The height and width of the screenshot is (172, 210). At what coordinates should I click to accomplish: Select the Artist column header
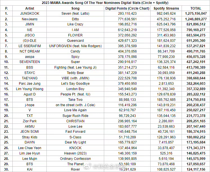tap(30, 8)
